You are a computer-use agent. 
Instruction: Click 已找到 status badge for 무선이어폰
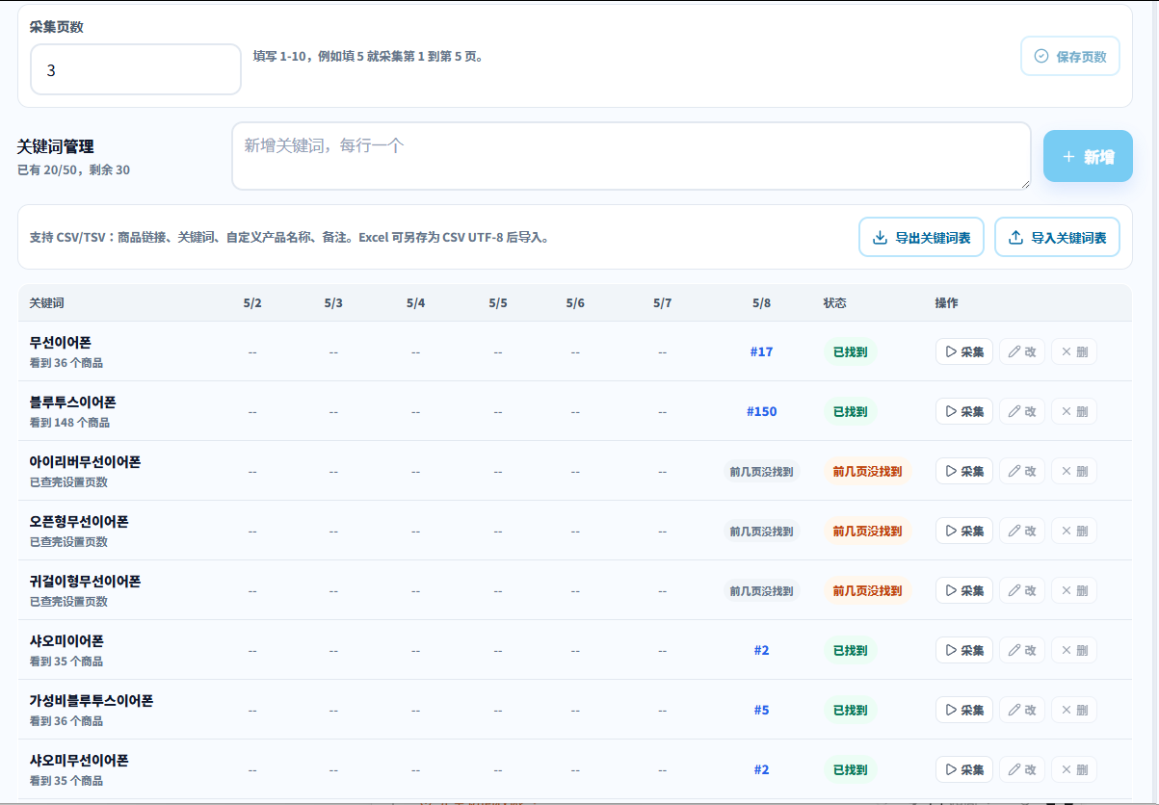point(850,351)
